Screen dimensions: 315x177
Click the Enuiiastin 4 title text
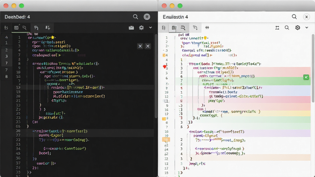click(175, 17)
